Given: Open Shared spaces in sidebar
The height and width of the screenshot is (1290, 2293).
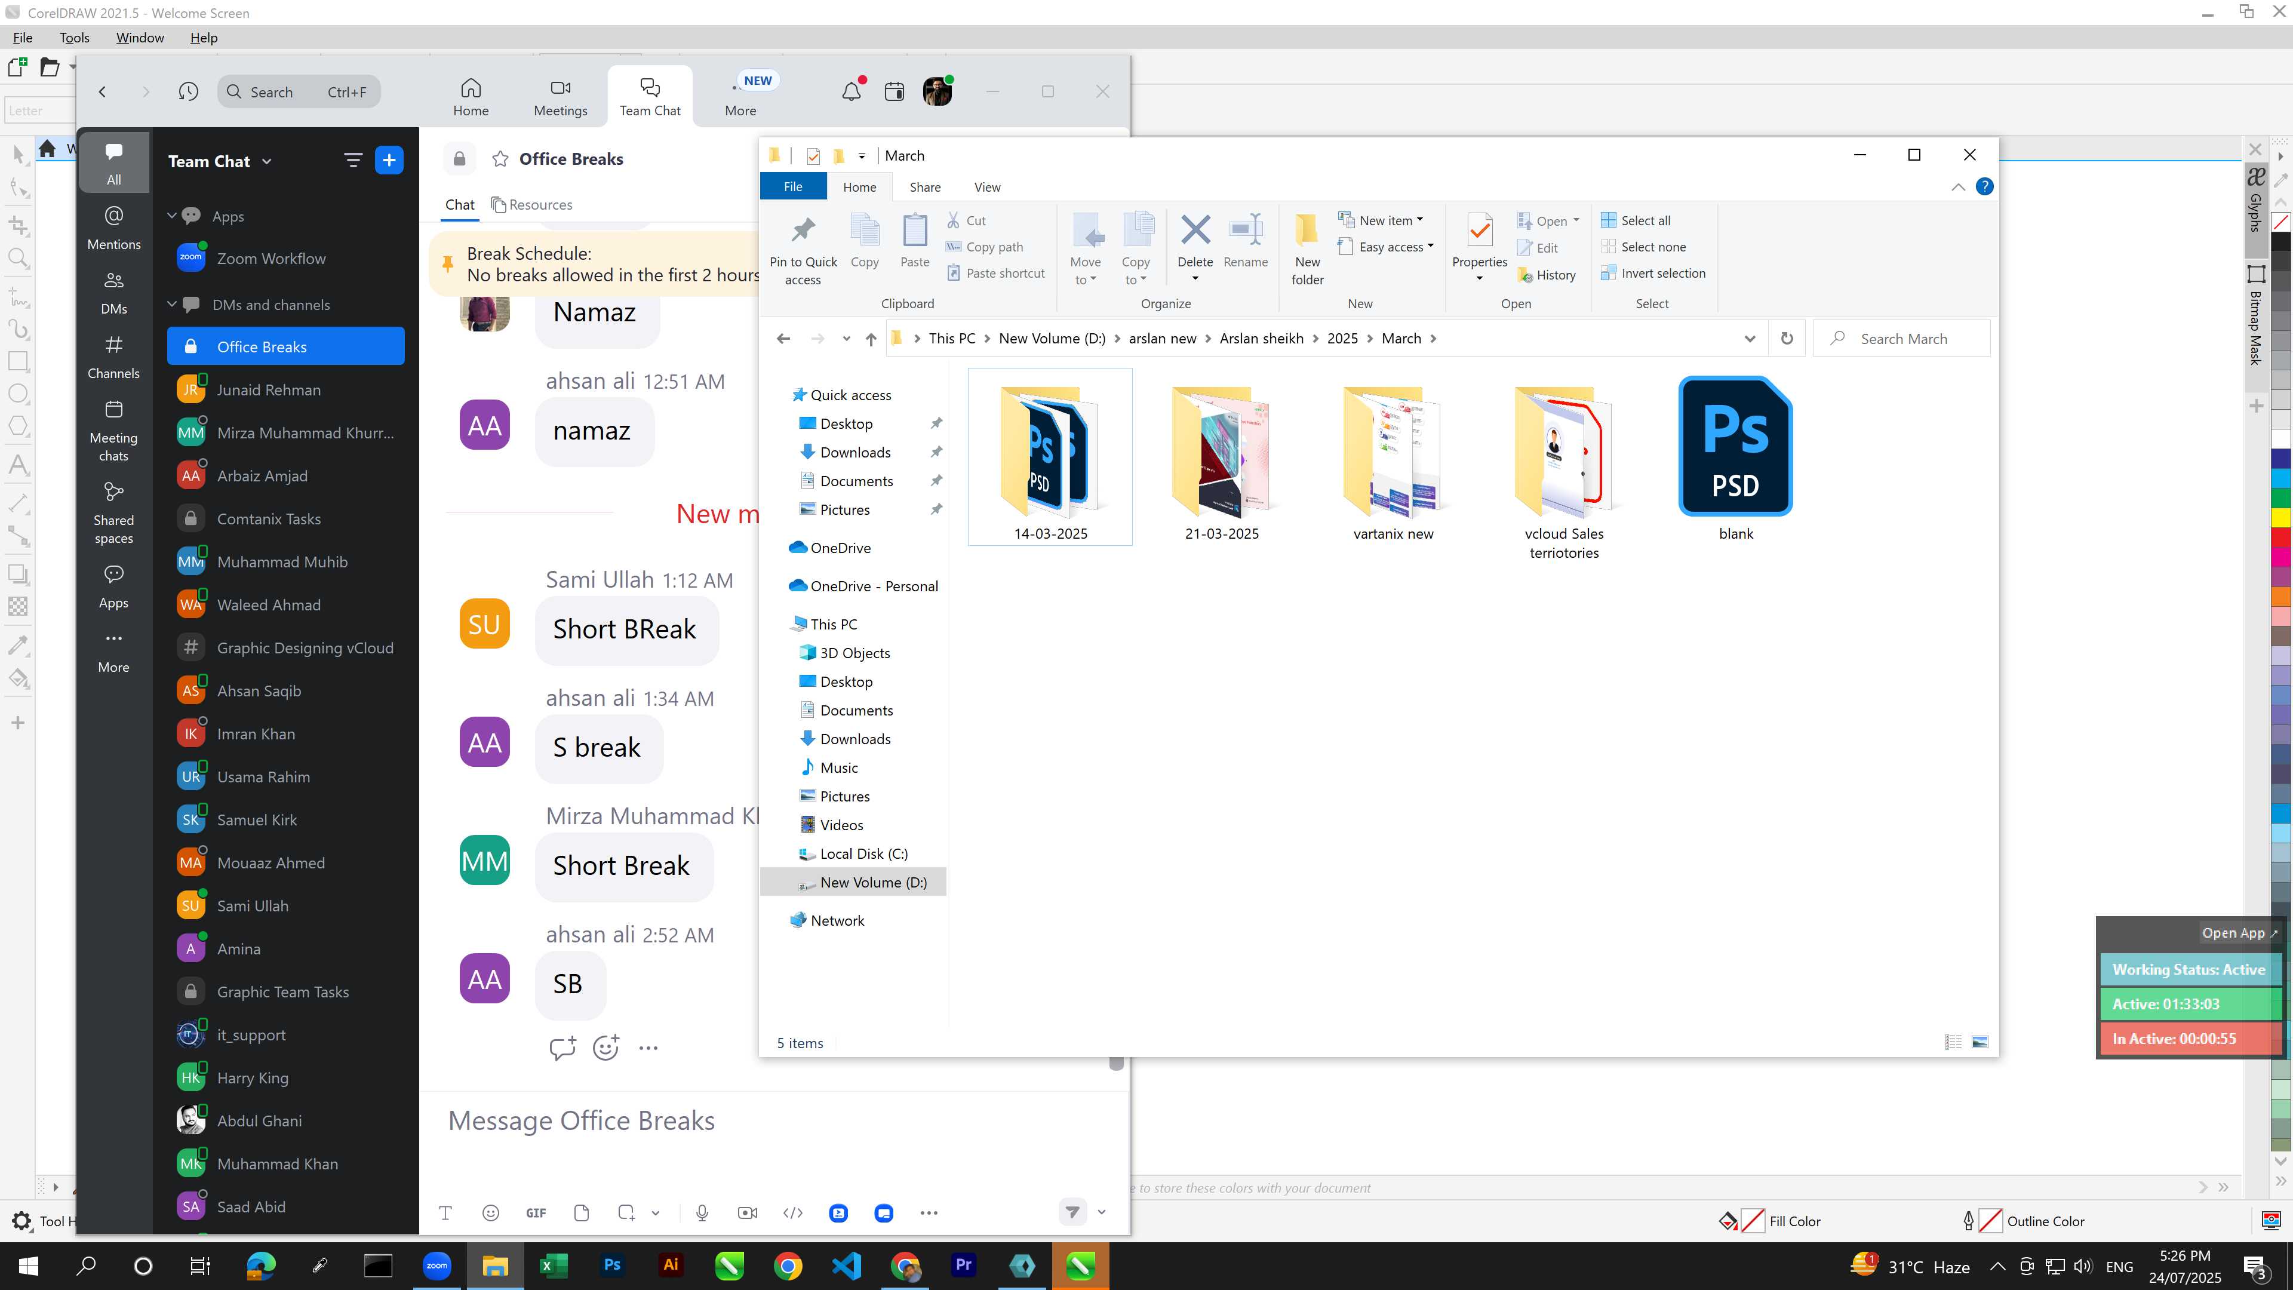Looking at the screenshot, I should click(x=114, y=514).
